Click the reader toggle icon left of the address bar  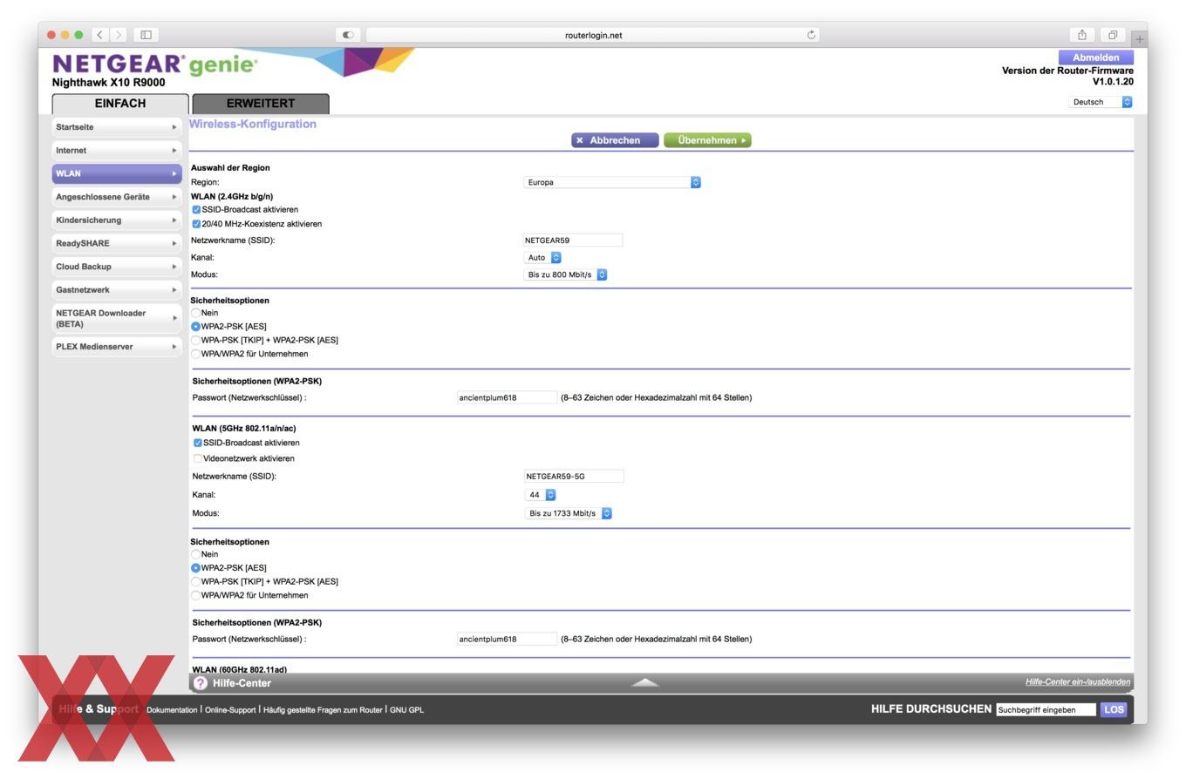coord(348,35)
